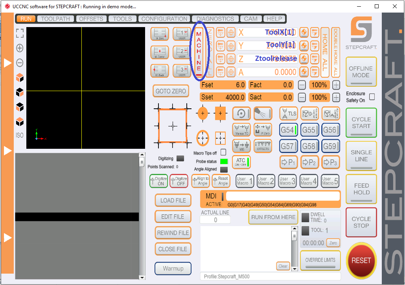This screenshot has height=285, width=405.
Task: Run User Macro 4
Action: pyautogui.click(x=309, y=181)
